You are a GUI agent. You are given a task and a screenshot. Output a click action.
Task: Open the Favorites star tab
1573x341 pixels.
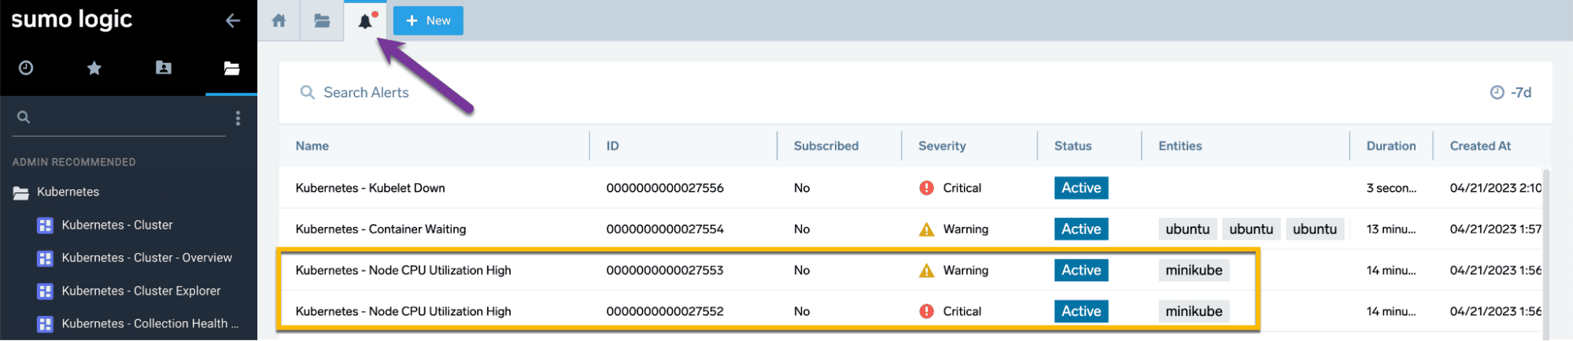click(x=94, y=68)
